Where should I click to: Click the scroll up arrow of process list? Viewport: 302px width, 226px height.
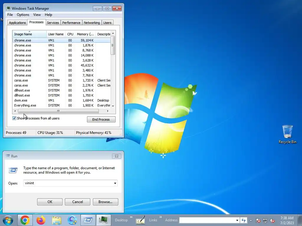pos(113,33)
